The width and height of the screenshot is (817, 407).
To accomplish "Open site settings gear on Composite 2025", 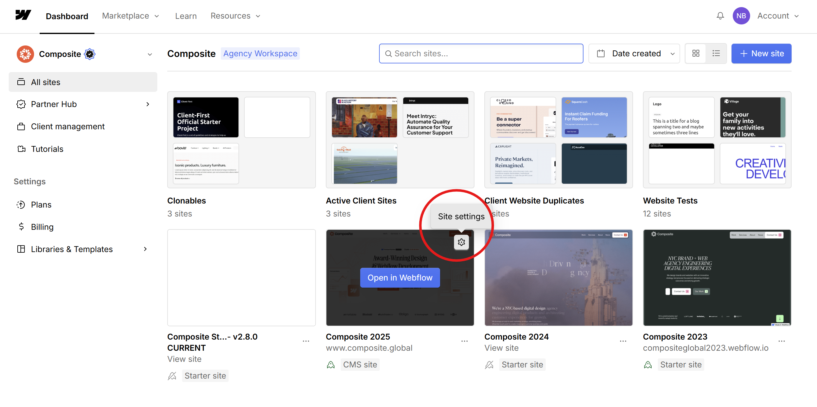I will tap(461, 242).
